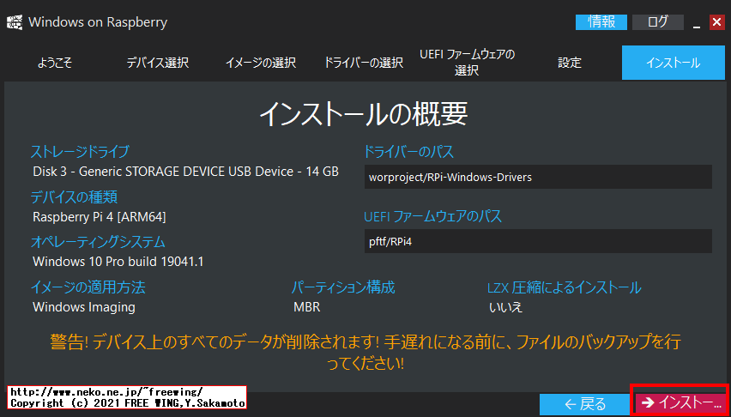731x417 pixels.
Task: Click the オペレーティングシステム label
Action: pyautogui.click(x=98, y=242)
